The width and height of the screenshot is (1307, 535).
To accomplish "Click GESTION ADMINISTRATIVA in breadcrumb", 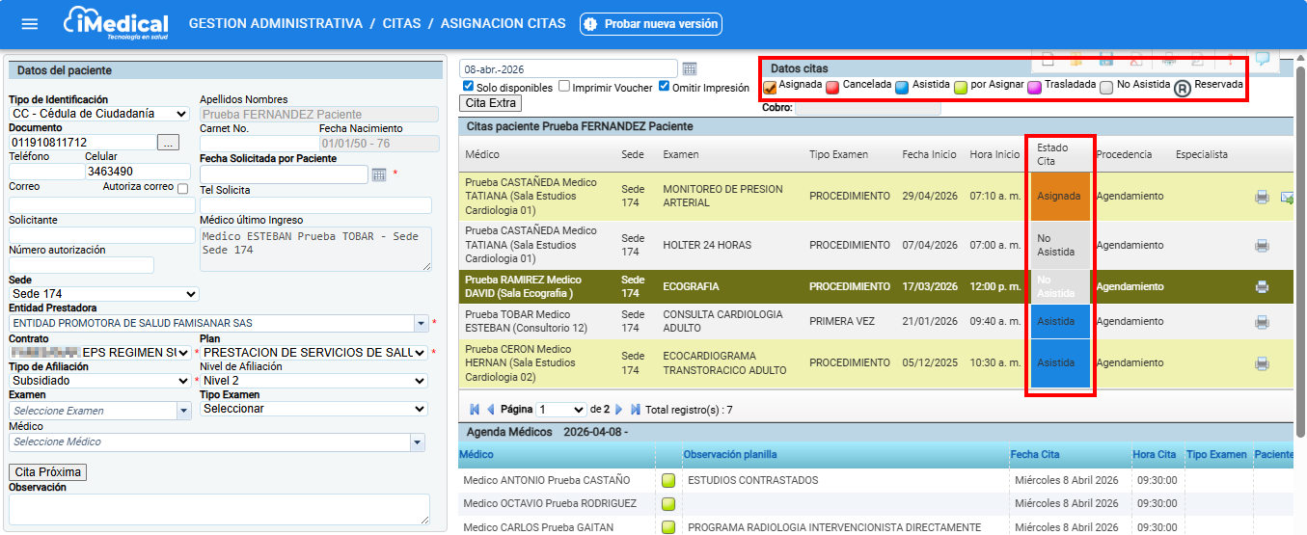I will pyautogui.click(x=275, y=23).
